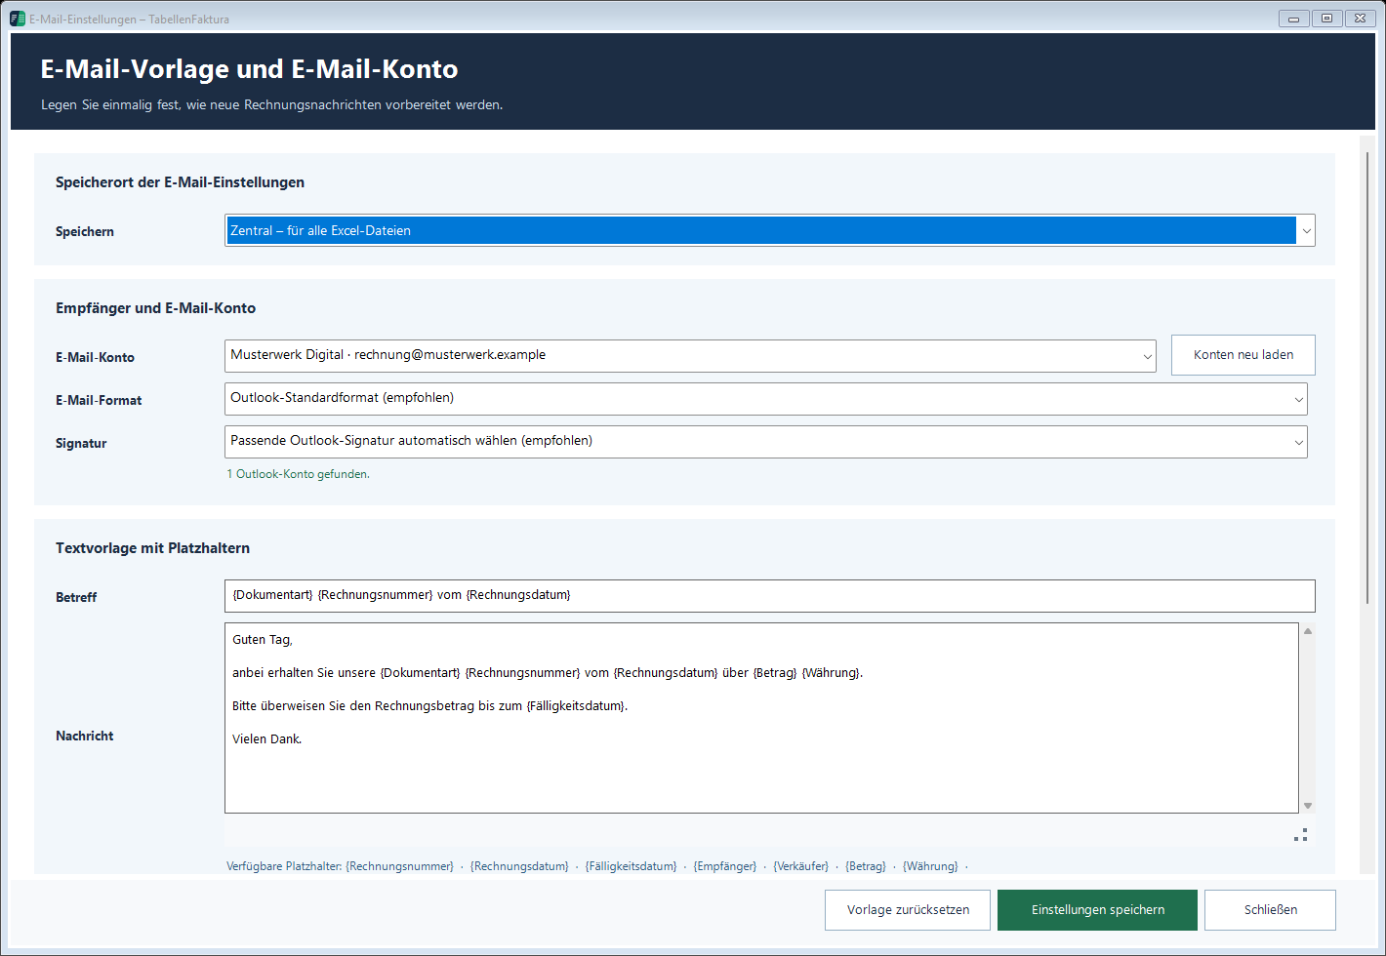Click the {Währung} placeholder in available list
The width and height of the screenshot is (1386, 956).
click(x=930, y=866)
